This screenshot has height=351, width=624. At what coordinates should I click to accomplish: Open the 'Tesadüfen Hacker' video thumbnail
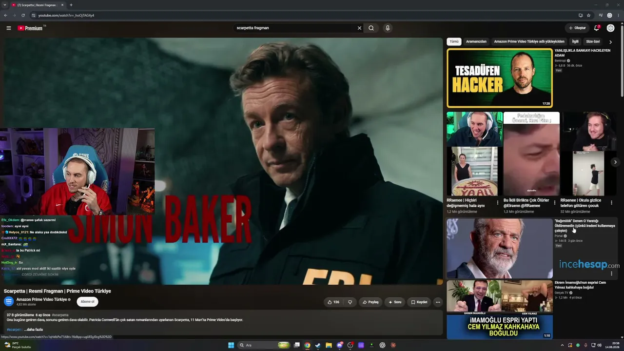[x=500, y=78]
